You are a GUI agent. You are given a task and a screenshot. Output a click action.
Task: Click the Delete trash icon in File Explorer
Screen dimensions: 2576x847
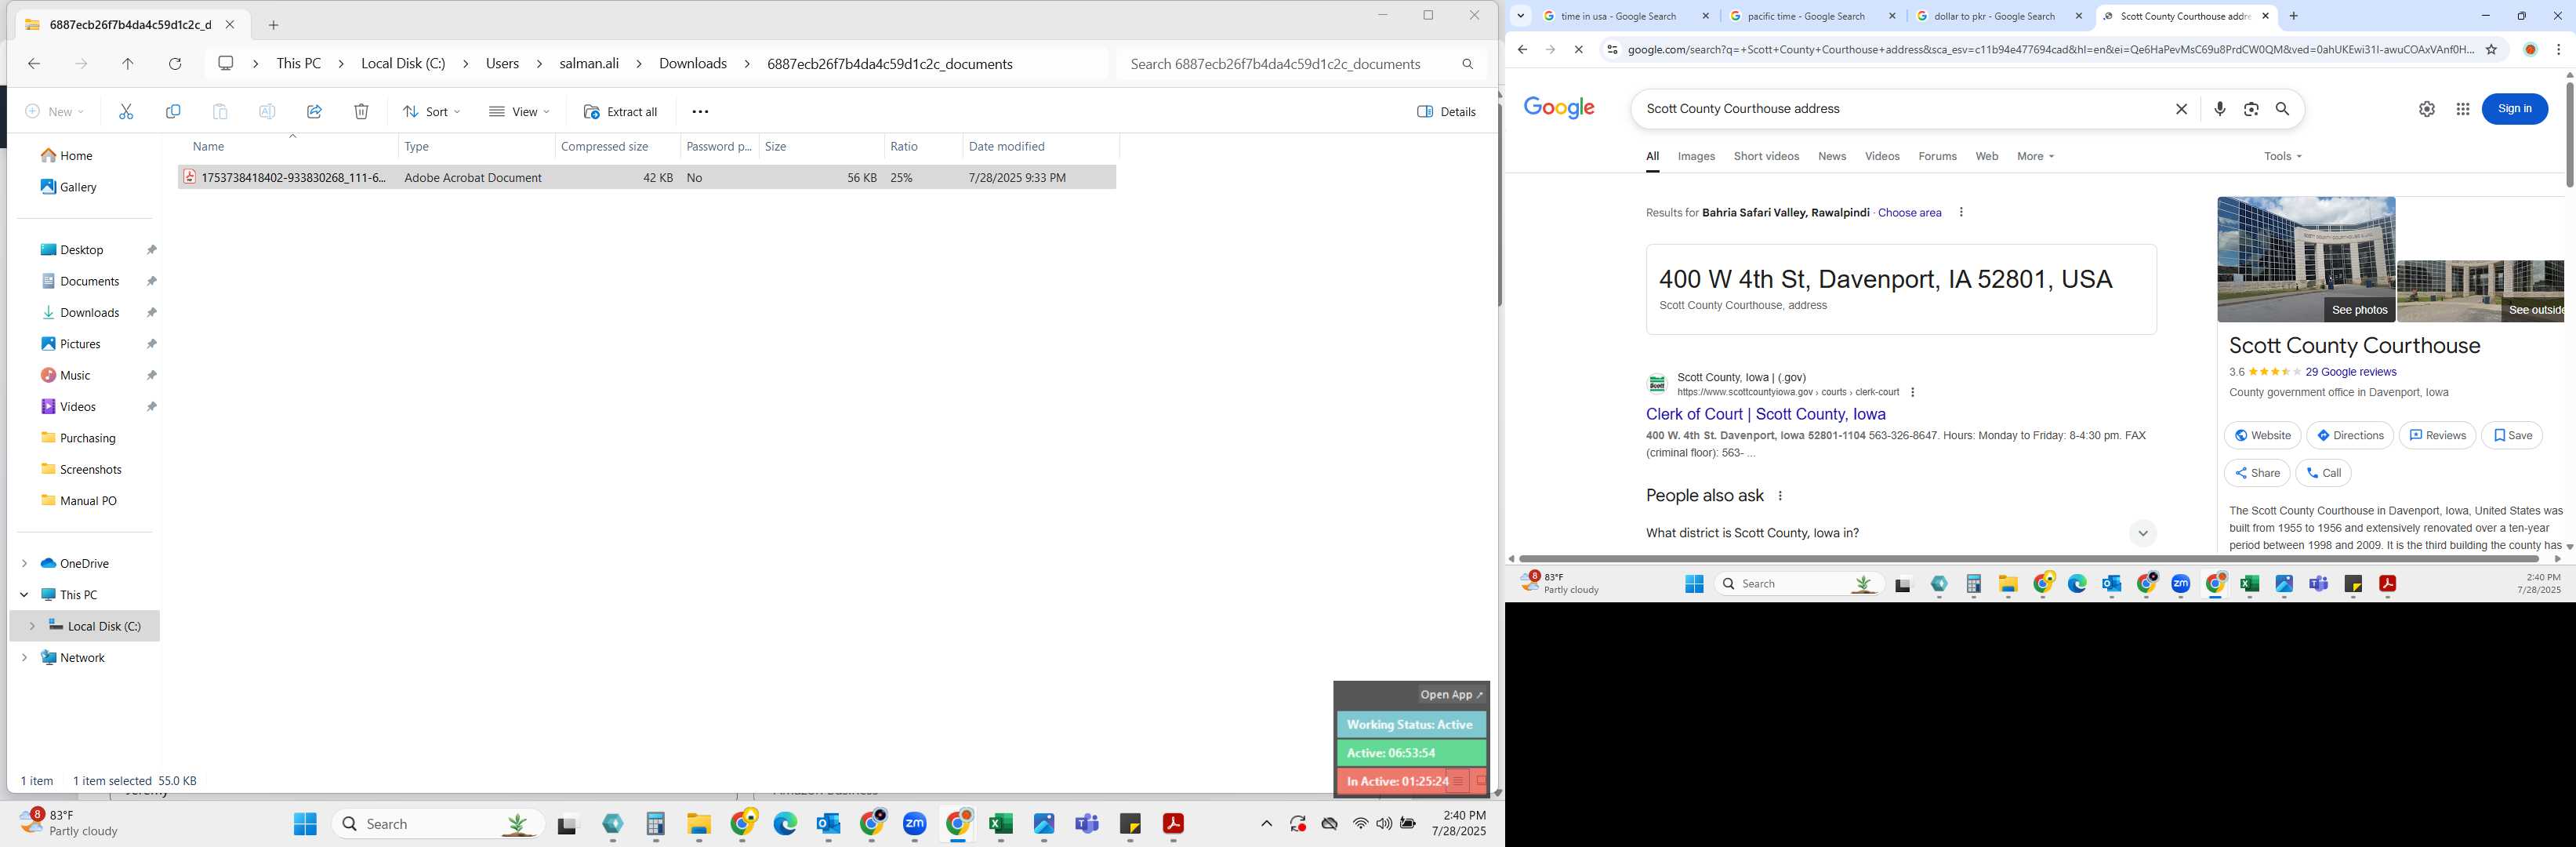[361, 112]
